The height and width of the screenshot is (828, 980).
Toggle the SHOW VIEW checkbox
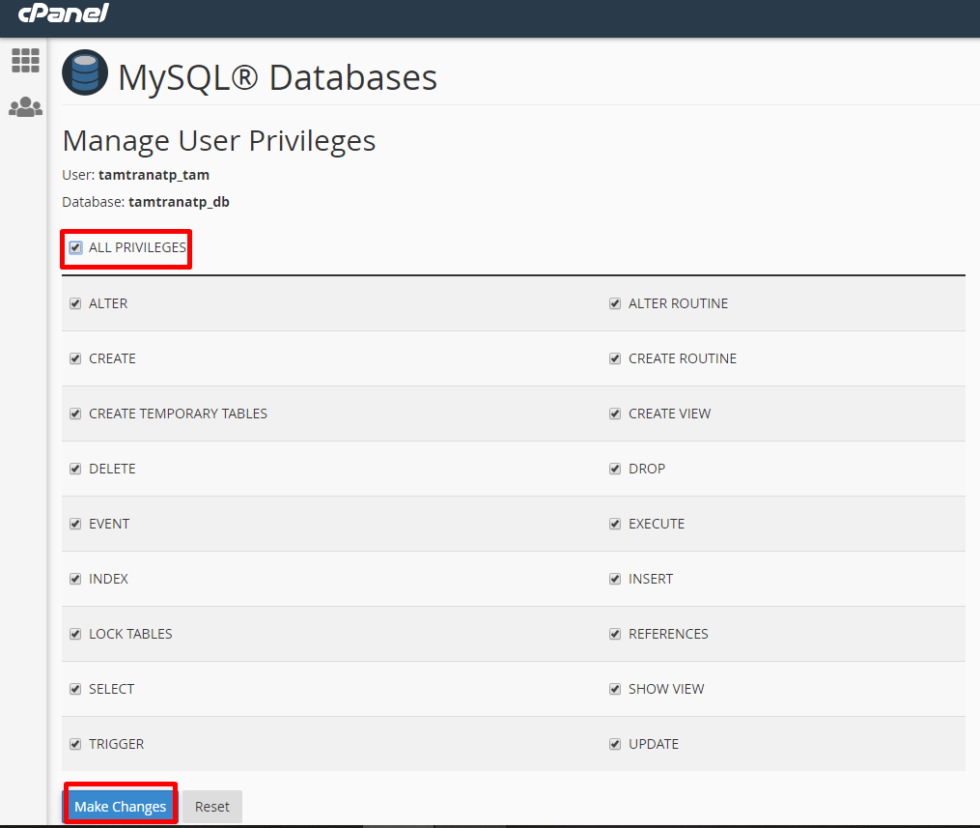coord(615,689)
